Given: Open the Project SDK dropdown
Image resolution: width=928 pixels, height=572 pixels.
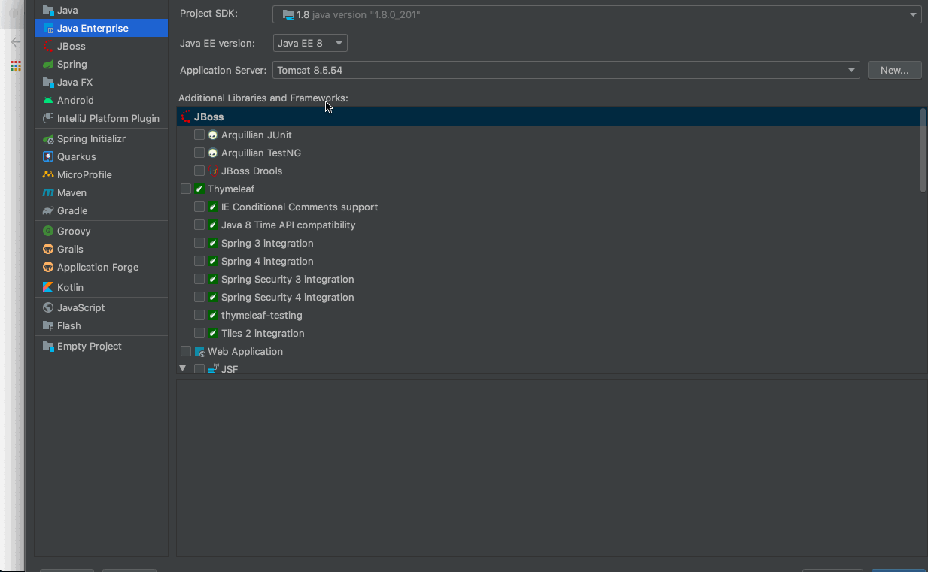Looking at the screenshot, I should pos(597,14).
